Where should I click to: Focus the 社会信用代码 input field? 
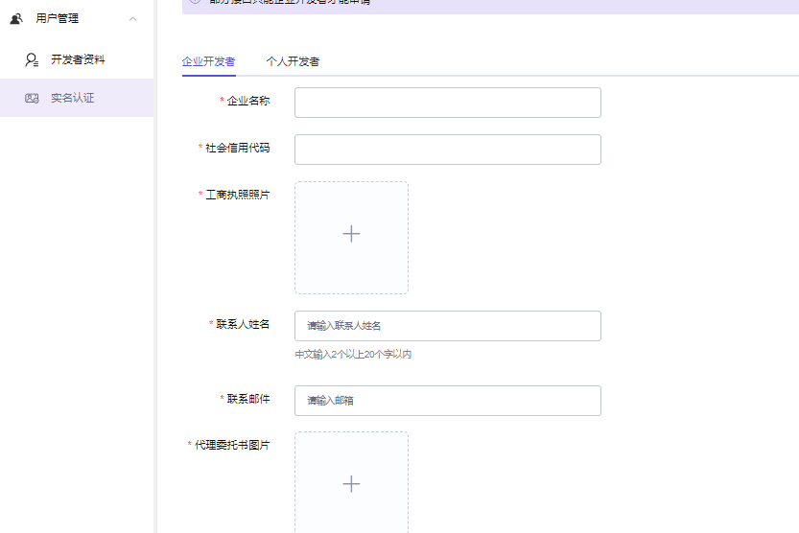pyautogui.click(x=447, y=150)
